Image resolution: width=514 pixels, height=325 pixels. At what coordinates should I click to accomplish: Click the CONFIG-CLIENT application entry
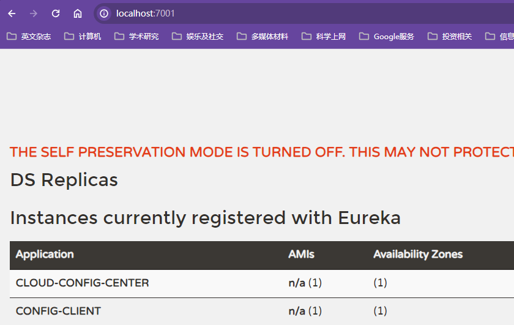58,311
